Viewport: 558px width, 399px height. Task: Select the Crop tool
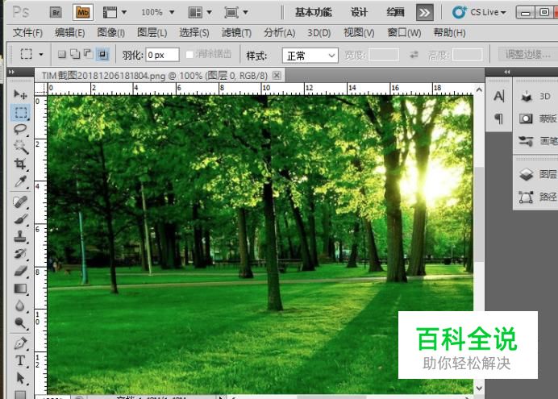(21, 164)
